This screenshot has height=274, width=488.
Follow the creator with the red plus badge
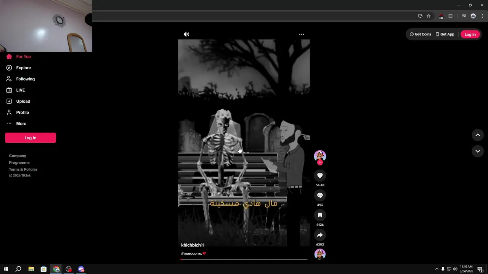(320, 162)
